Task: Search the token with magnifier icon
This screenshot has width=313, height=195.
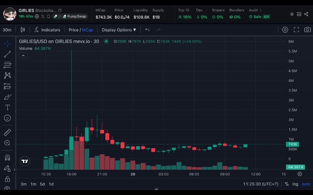Action: (x=48, y=16)
